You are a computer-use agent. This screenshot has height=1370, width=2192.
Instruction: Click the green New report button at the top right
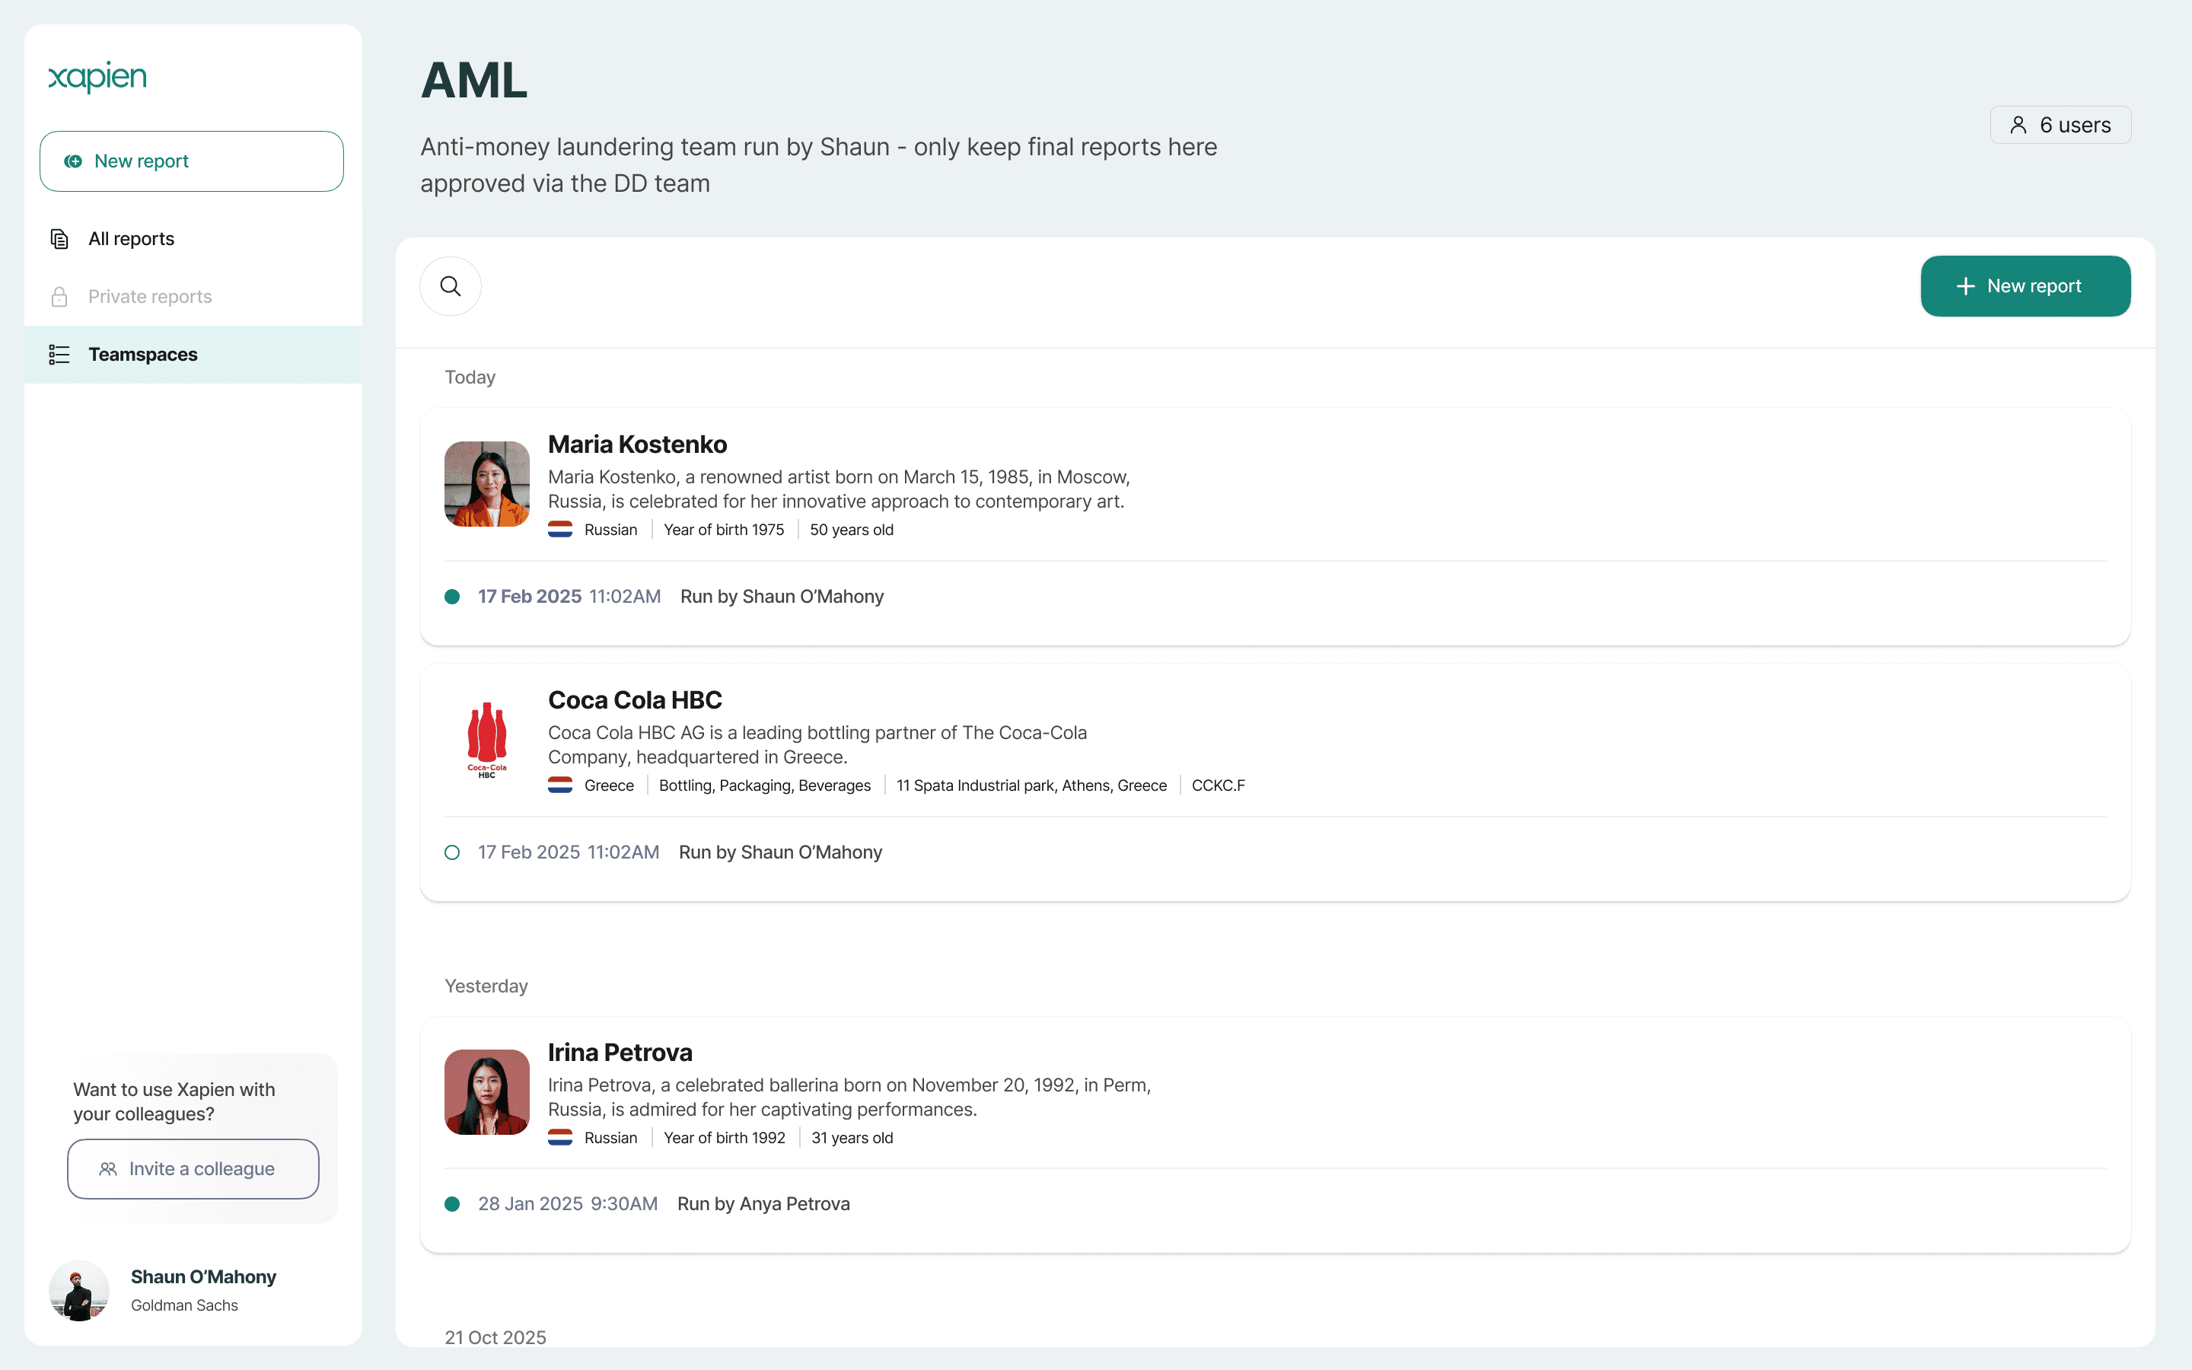point(2025,286)
